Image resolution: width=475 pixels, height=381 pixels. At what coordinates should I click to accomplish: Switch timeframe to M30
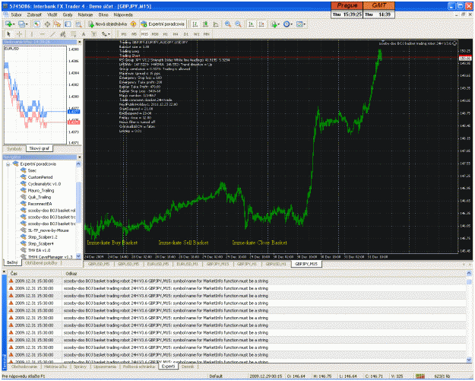[155, 34]
